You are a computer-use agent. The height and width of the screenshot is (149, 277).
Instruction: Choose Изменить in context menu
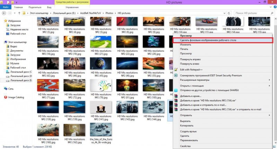click(223, 45)
